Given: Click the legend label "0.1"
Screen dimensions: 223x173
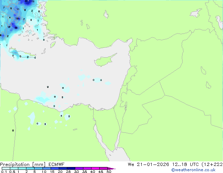Looking at the screenshot, I should pos(4,172).
